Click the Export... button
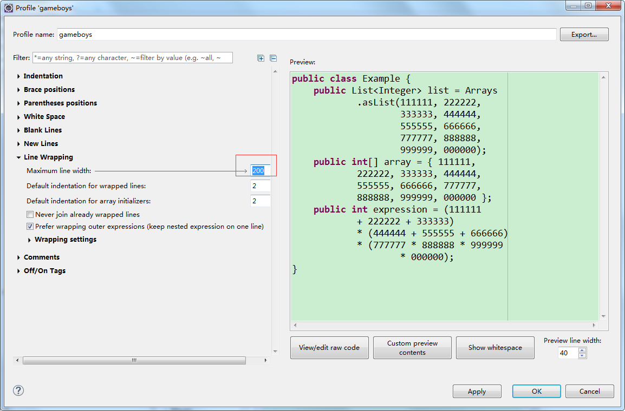Screen dimensions: 625x411 click(584, 35)
